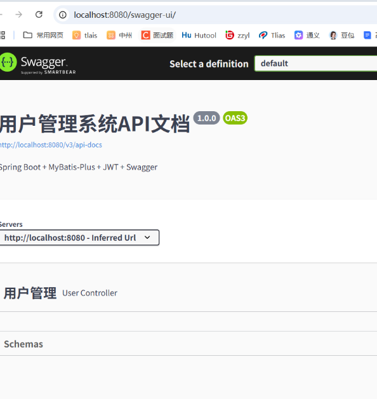
Task: Open the zzyl bookmark
Action: (x=237, y=35)
